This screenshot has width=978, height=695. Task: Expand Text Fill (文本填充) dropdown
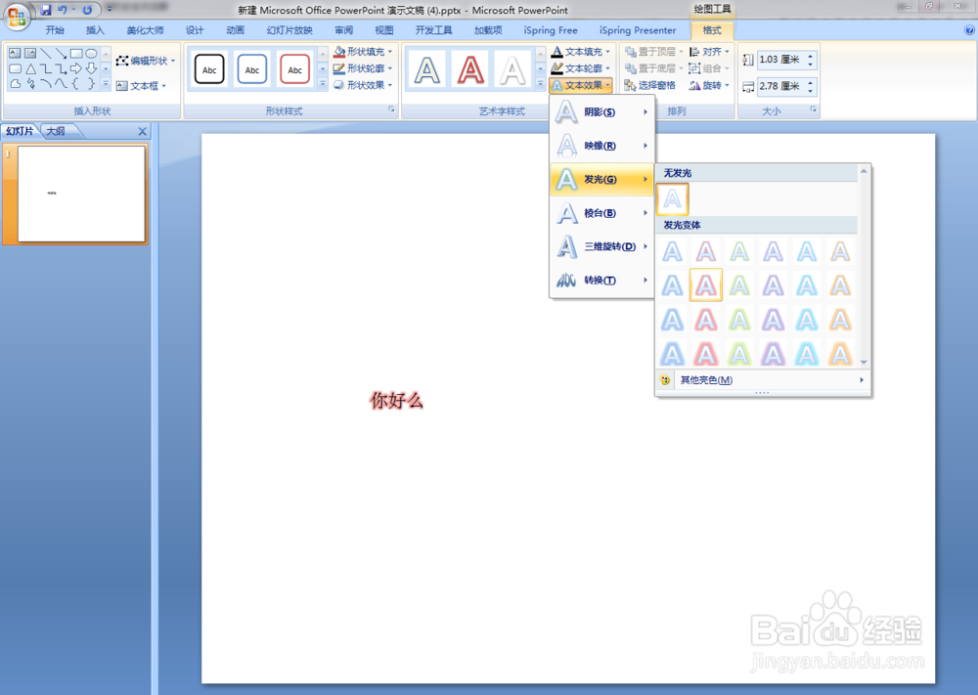(x=581, y=52)
